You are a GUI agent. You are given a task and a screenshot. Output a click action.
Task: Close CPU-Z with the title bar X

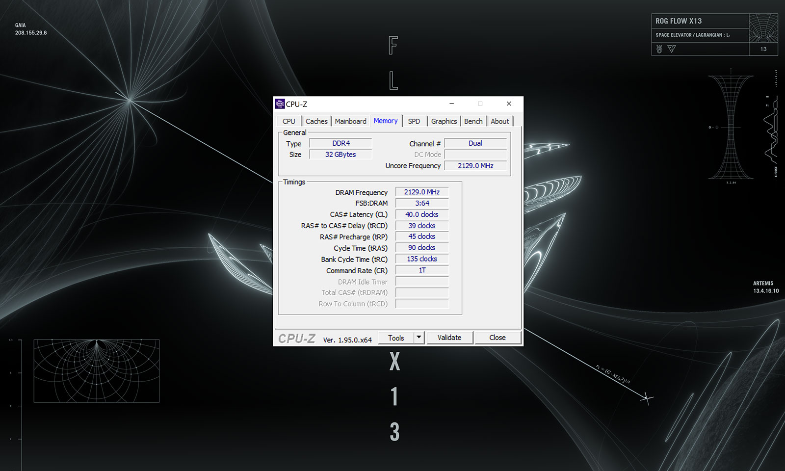point(509,104)
